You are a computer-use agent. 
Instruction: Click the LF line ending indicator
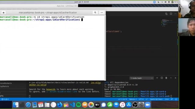[x=147, y=99]
